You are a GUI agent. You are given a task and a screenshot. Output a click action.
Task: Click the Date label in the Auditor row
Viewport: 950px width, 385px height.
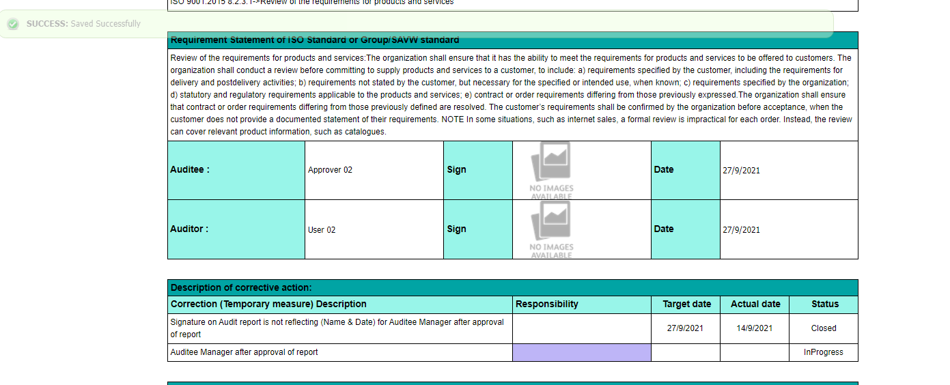[x=663, y=229]
